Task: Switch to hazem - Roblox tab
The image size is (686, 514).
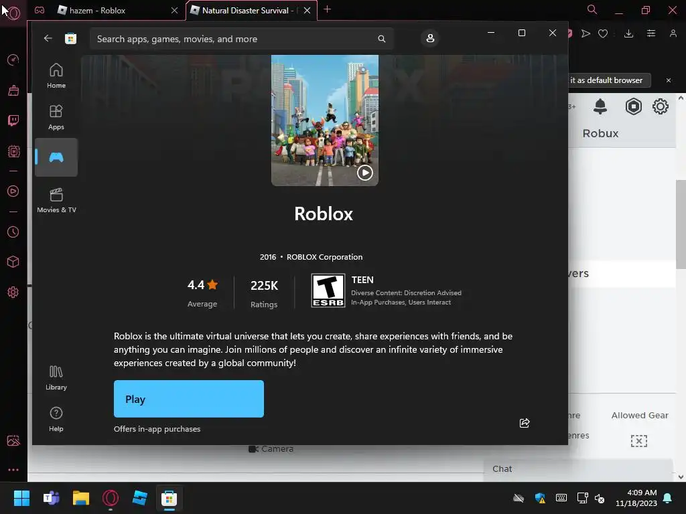Action: (113, 11)
